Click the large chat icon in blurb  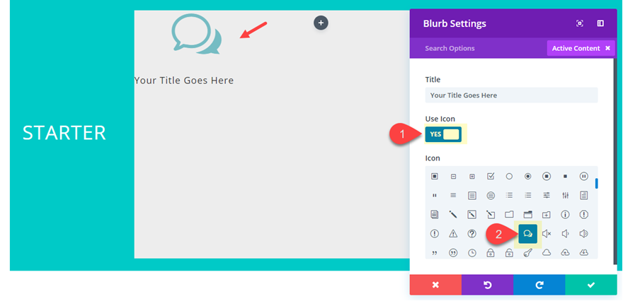196,34
